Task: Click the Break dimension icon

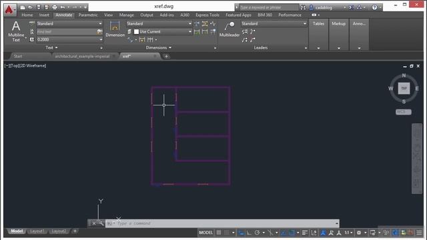Action: [197, 24]
